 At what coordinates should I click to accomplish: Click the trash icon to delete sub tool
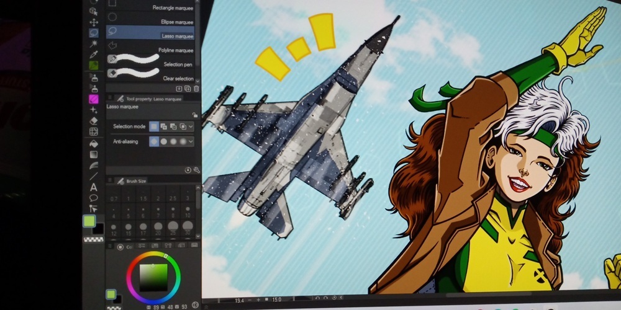[196, 89]
